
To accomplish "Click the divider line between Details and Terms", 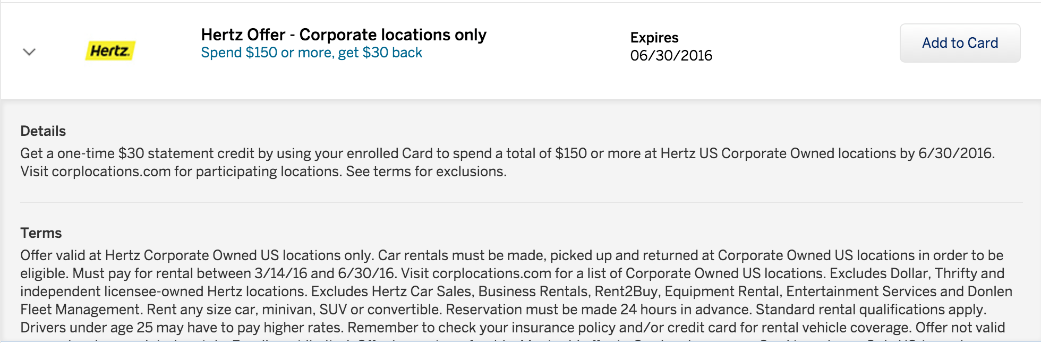I will [521, 202].
